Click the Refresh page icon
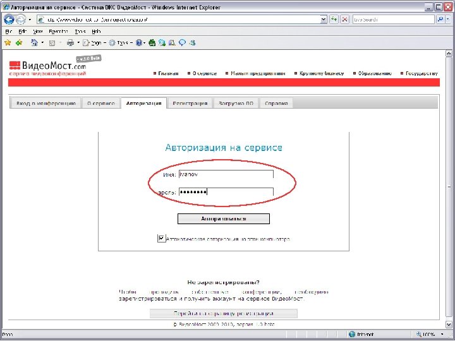Image resolution: width=455 pixels, height=341 pixels. click(334, 20)
